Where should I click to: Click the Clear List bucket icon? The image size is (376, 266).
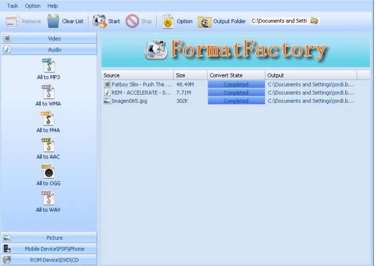click(x=53, y=21)
